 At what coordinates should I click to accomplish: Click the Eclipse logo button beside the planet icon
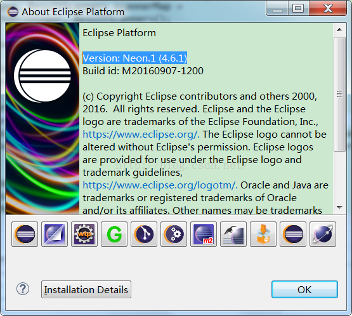click(x=293, y=234)
